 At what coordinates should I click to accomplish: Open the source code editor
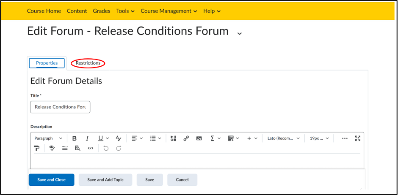coord(90,148)
